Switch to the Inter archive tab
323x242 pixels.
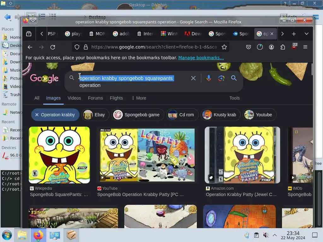click(145, 34)
